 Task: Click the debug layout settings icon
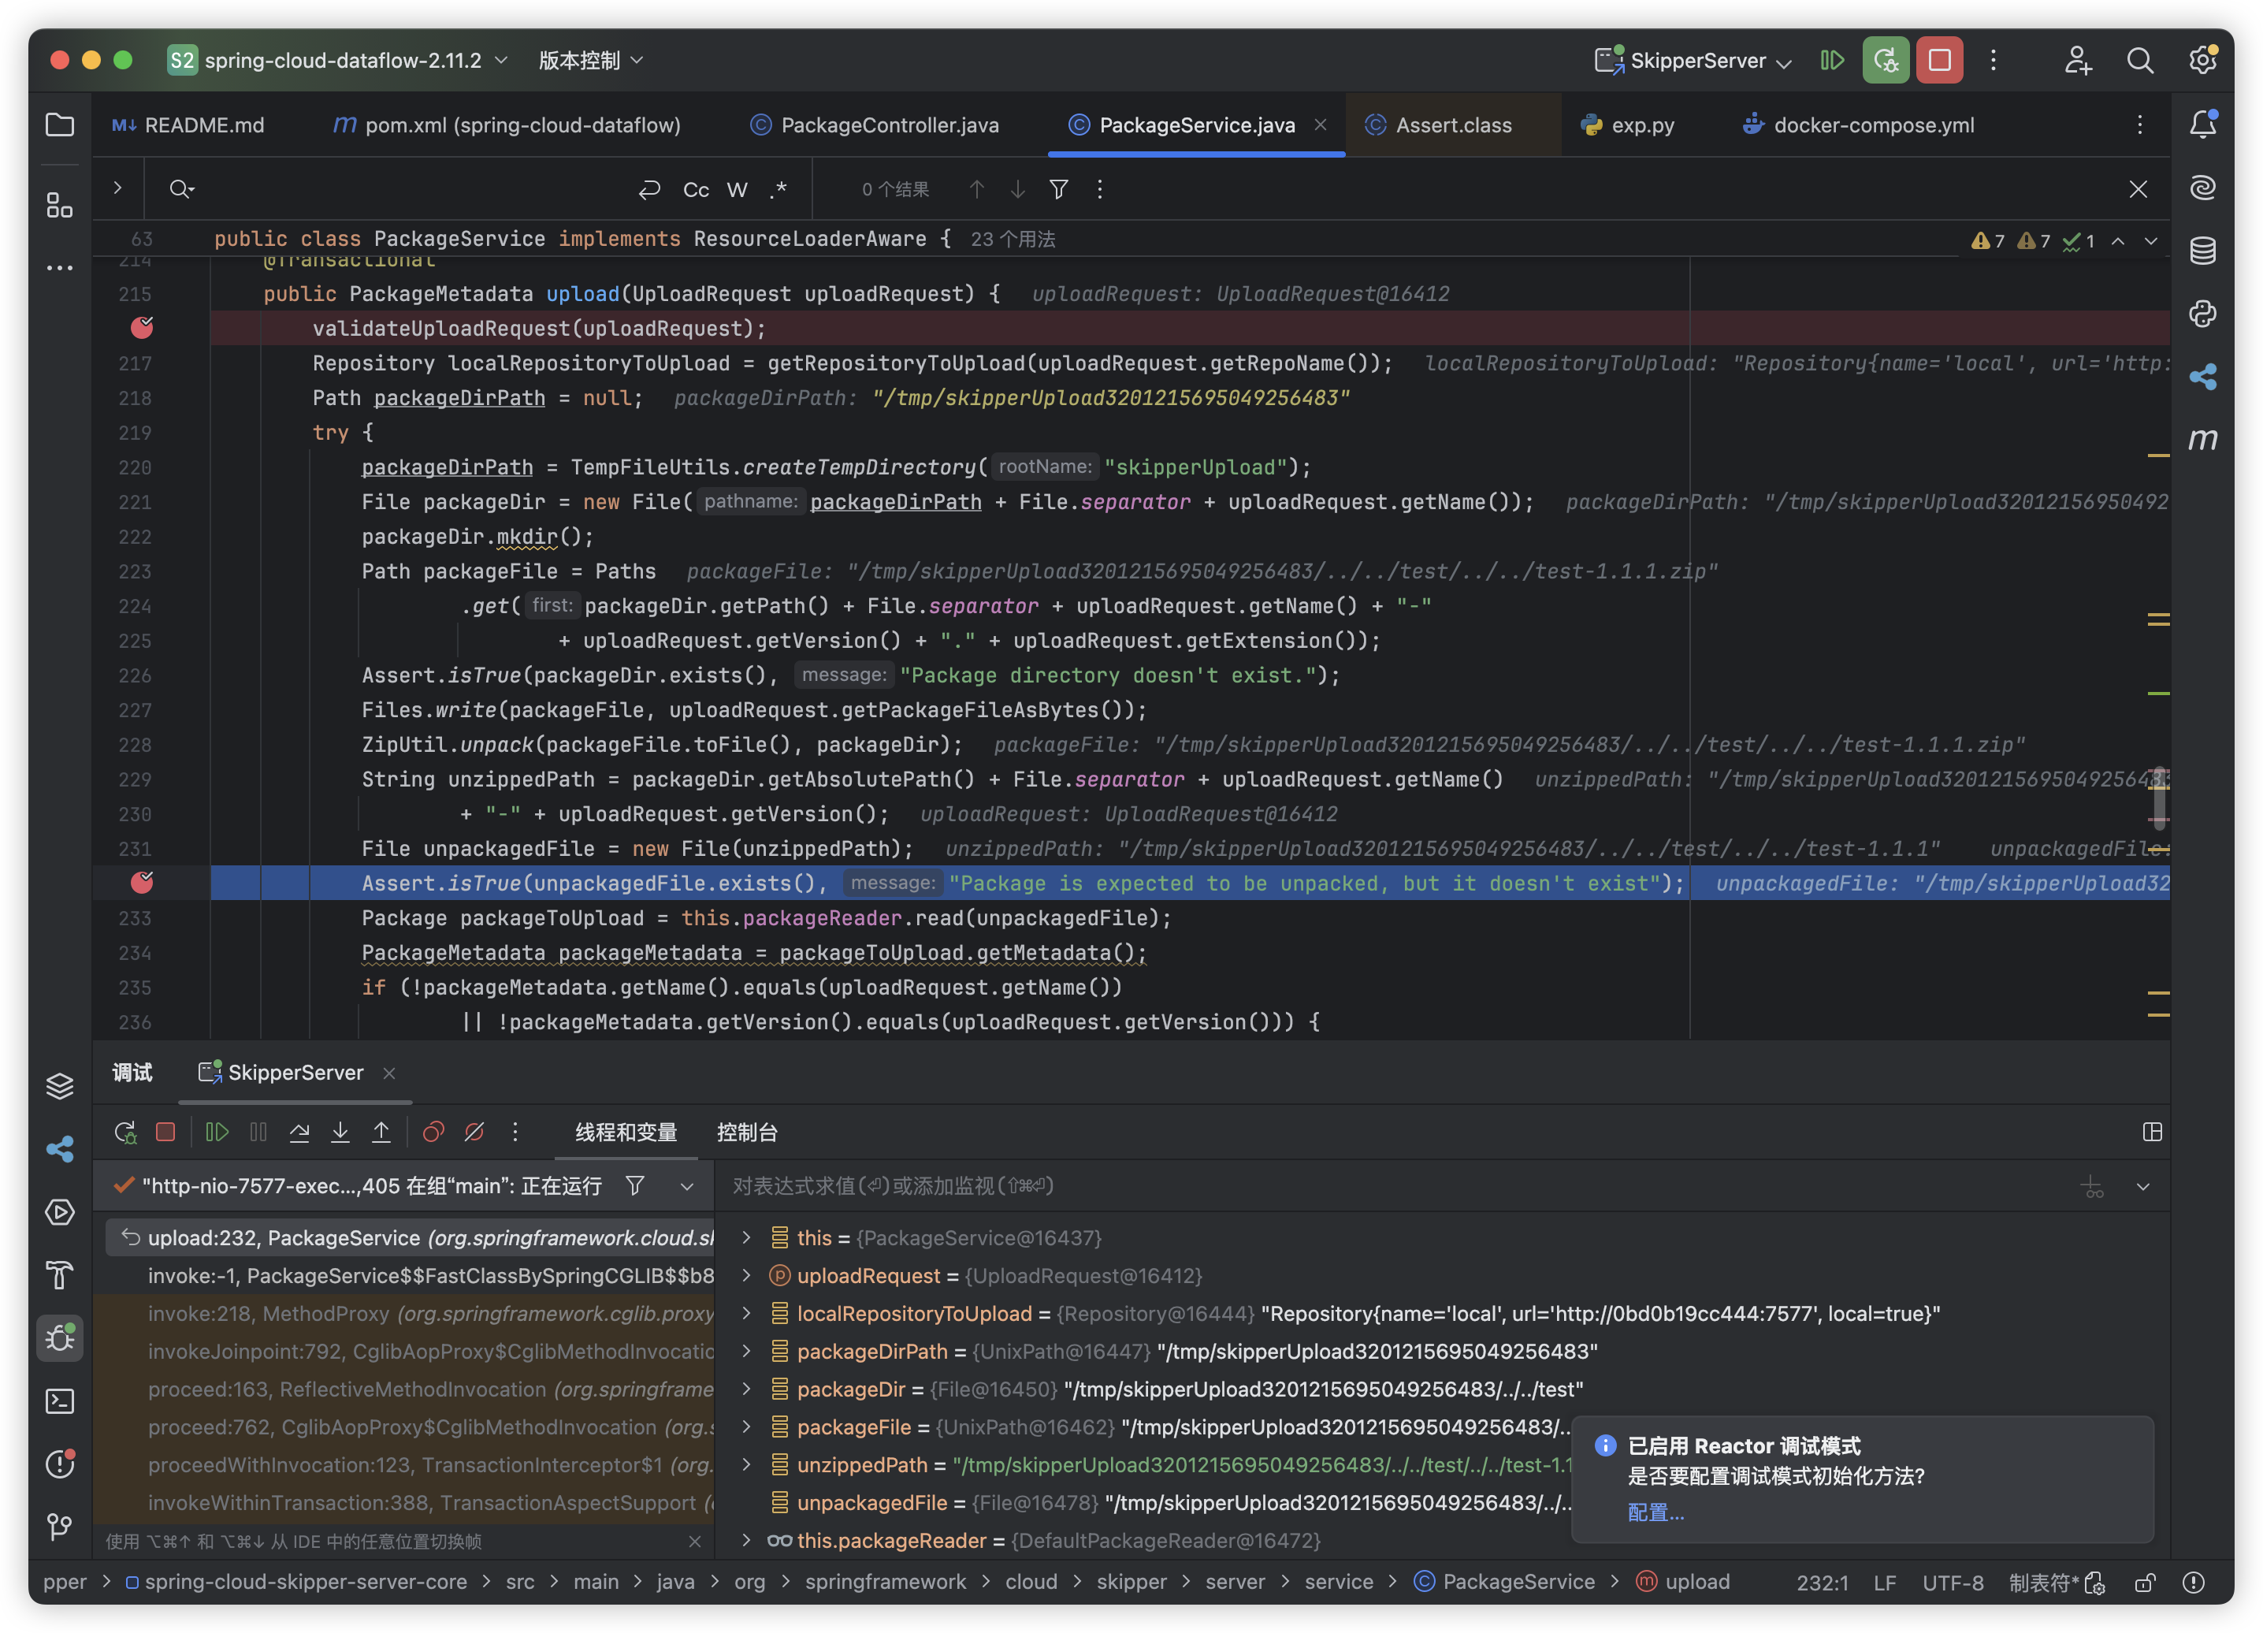[x=2152, y=1132]
